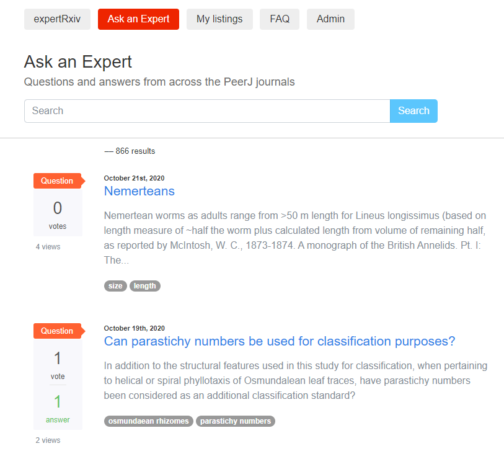Image resolution: width=504 pixels, height=464 pixels.
Task: Open the Nemerteans question
Action: coord(139,191)
